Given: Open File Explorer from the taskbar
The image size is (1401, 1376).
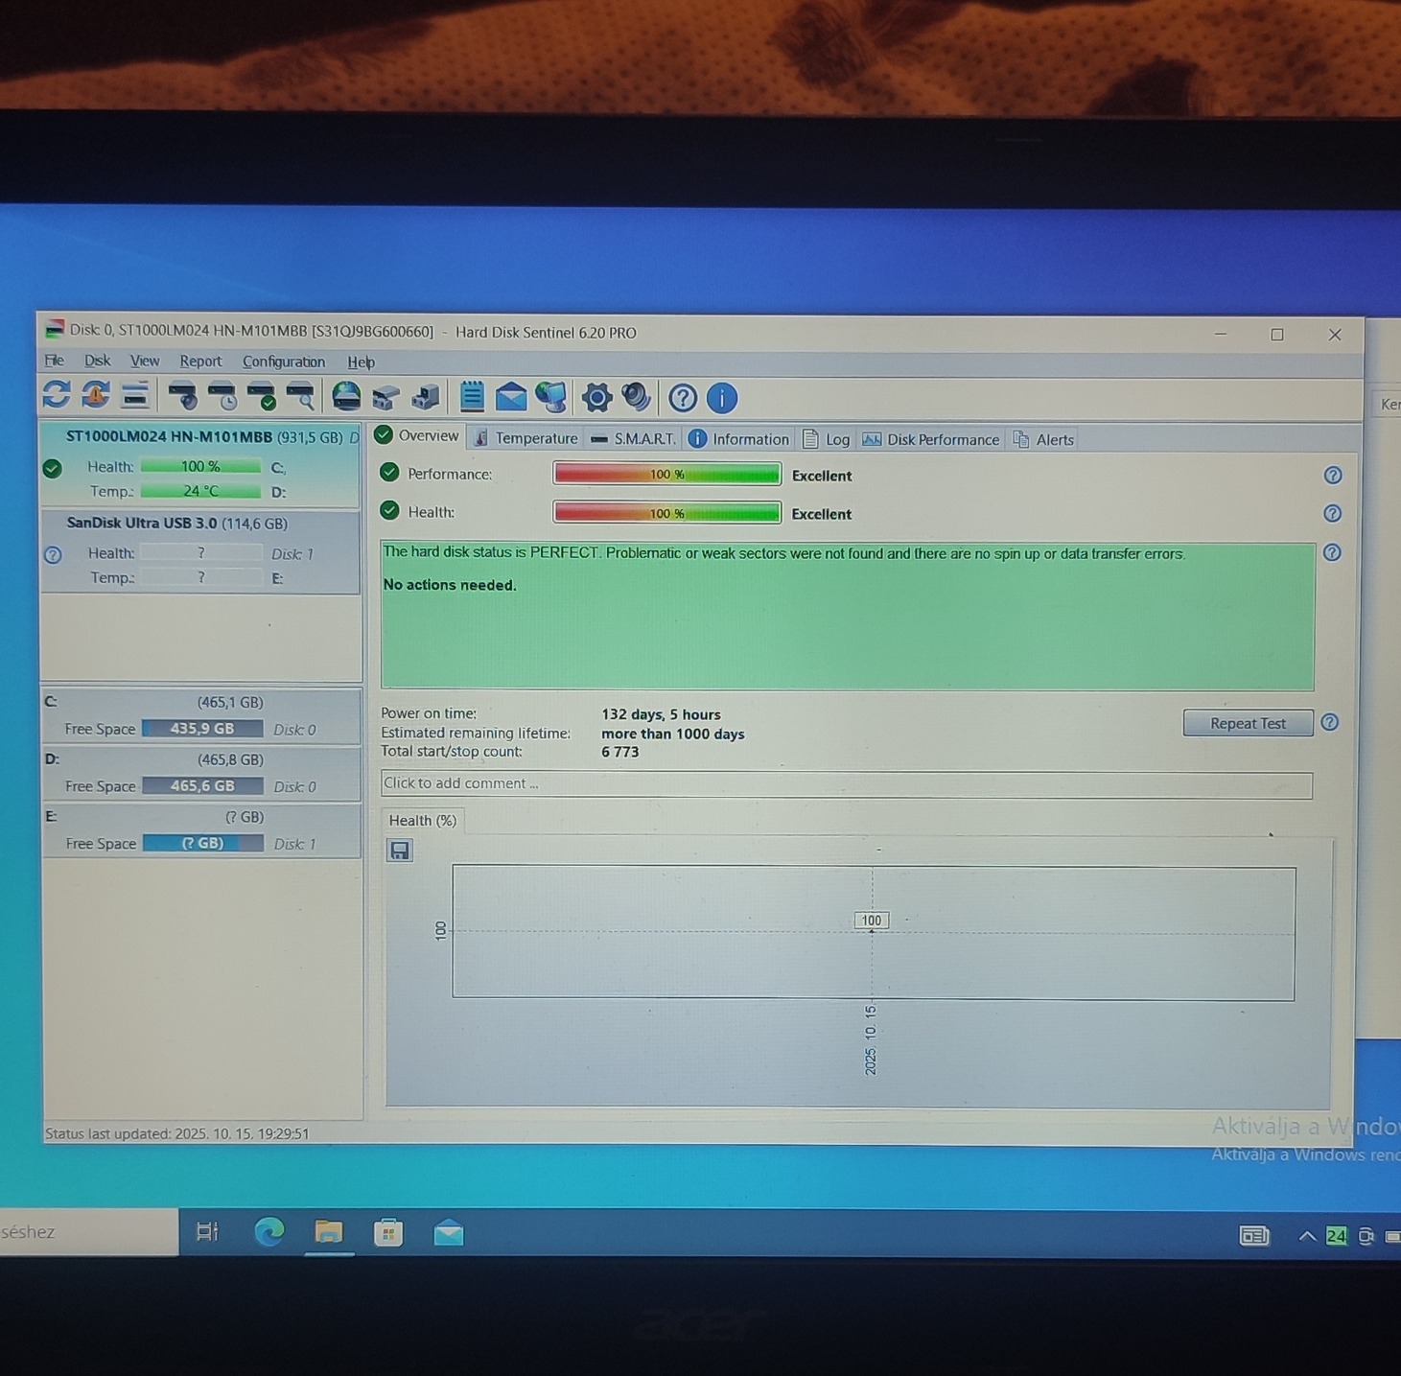Looking at the screenshot, I should coord(329,1232).
